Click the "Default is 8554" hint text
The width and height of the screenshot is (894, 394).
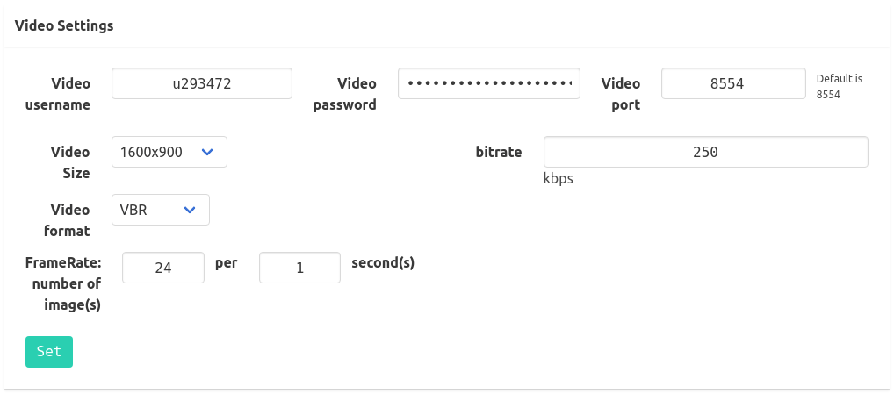coord(839,86)
